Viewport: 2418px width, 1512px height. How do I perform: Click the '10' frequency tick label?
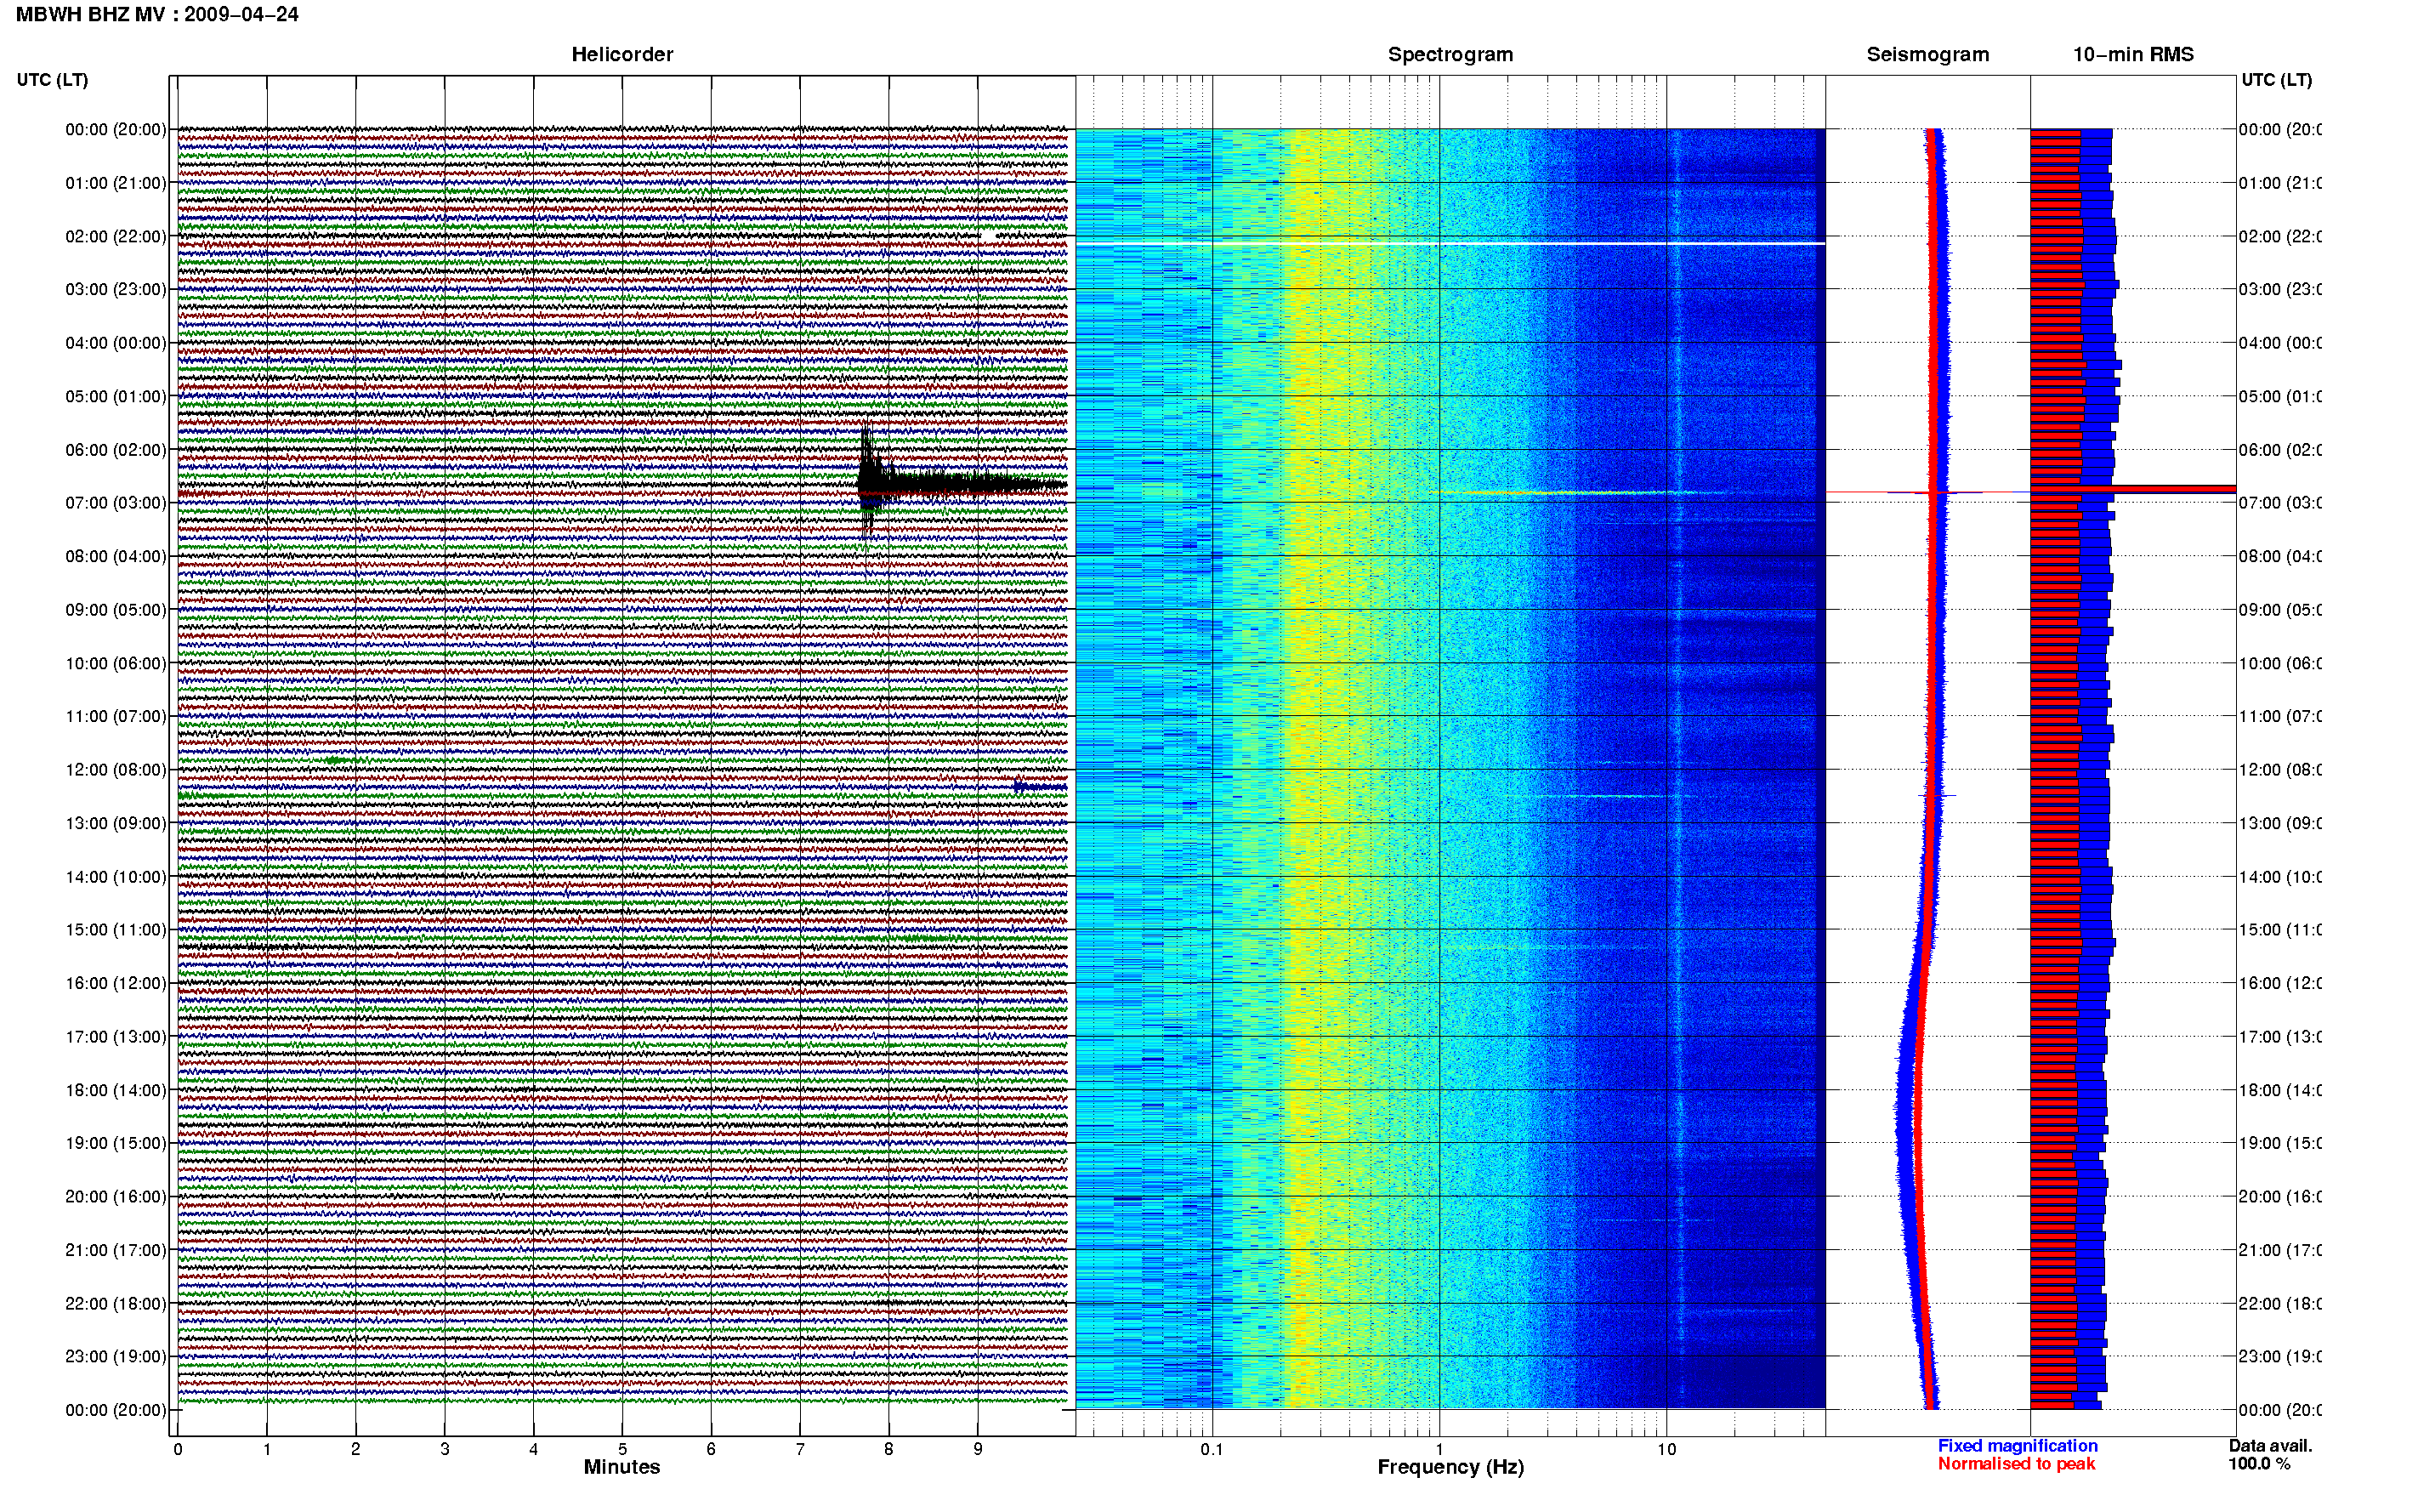point(1666,1449)
